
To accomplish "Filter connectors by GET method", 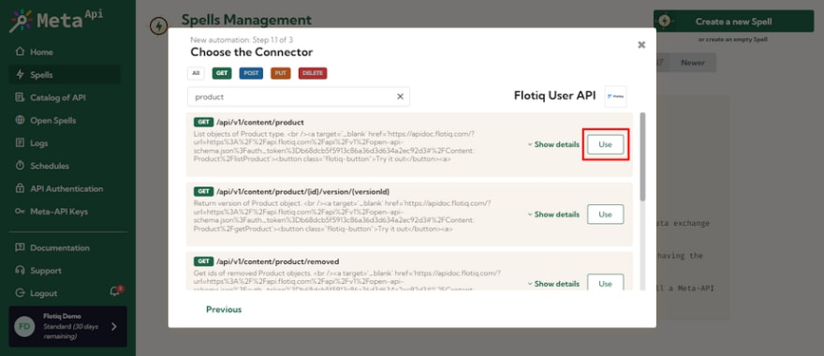I will (x=222, y=73).
